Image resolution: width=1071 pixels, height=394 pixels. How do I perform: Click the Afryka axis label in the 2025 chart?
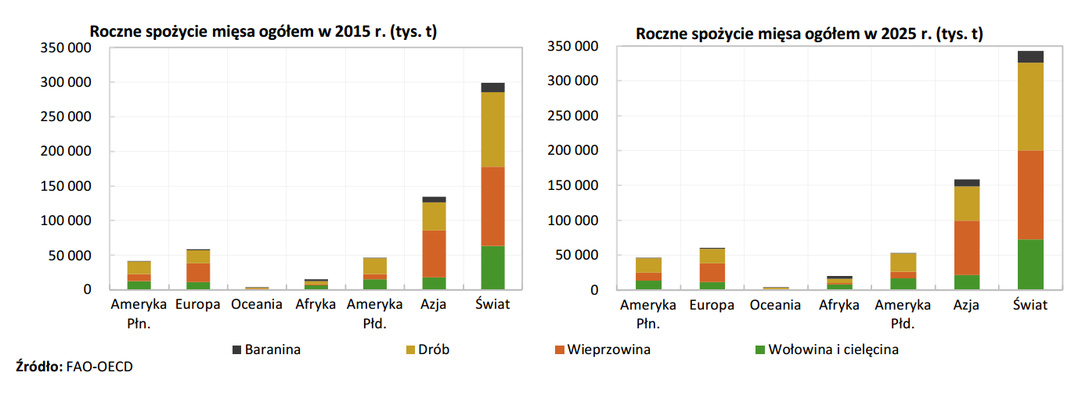click(838, 305)
